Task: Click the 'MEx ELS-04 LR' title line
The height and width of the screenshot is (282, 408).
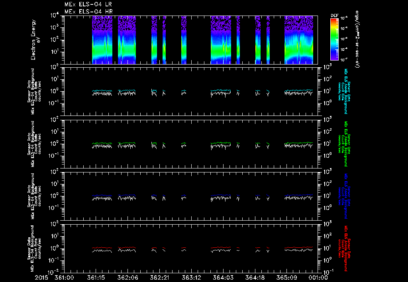Action: [x=88, y=4]
